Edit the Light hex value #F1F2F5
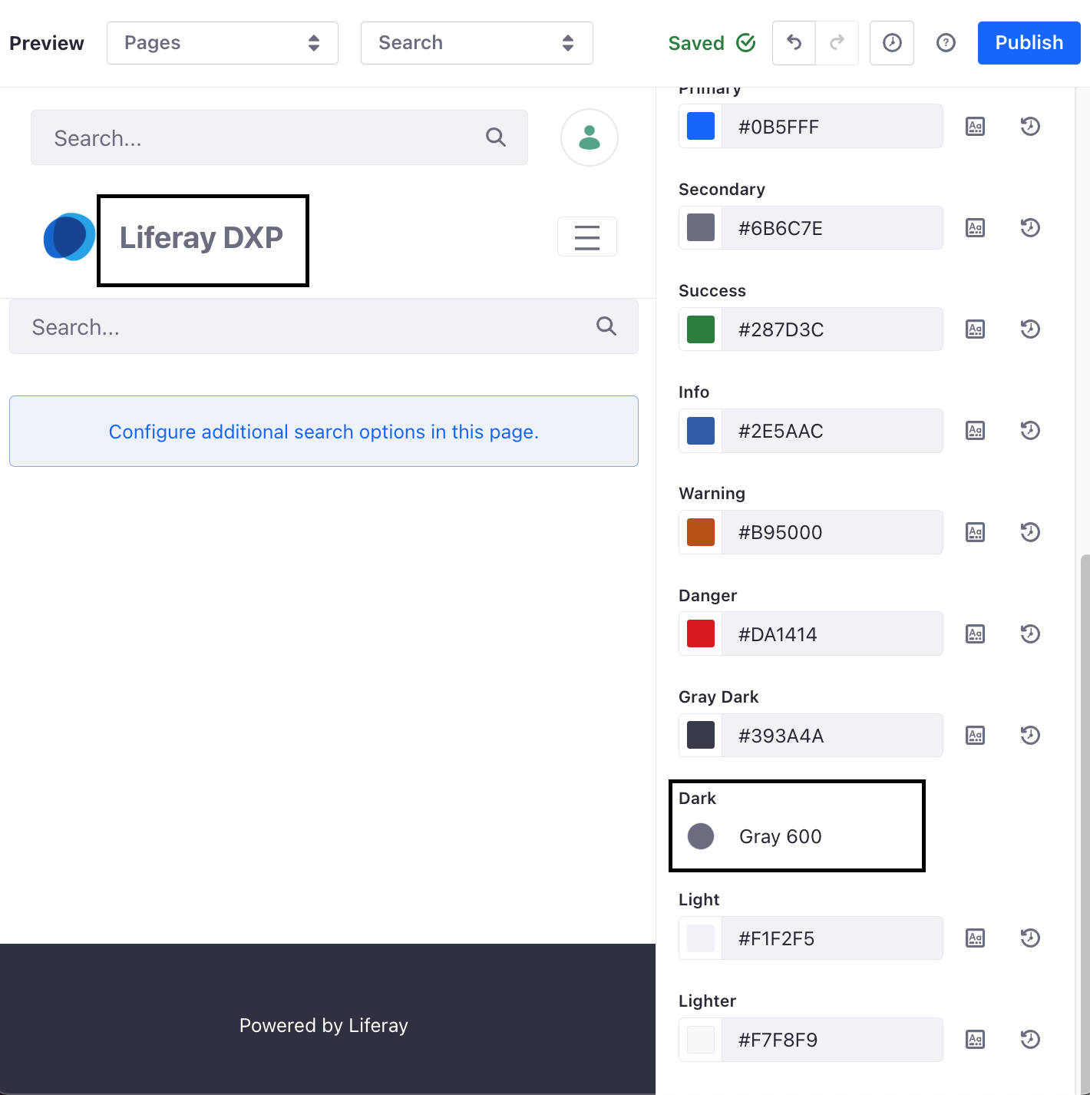This screenshot has height=1095, width=1090. (832, 938)
